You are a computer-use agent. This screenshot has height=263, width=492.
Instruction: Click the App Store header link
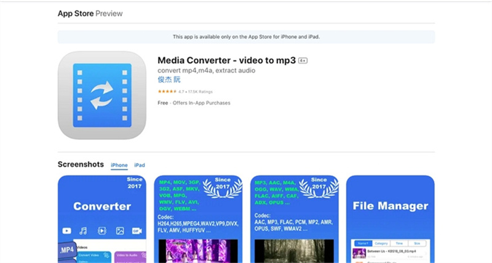[76, 13]
